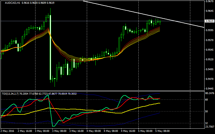This screenshot has width=215, height=134.
Task: Select the 2 May 2016 date label
Action: [8, 131]
